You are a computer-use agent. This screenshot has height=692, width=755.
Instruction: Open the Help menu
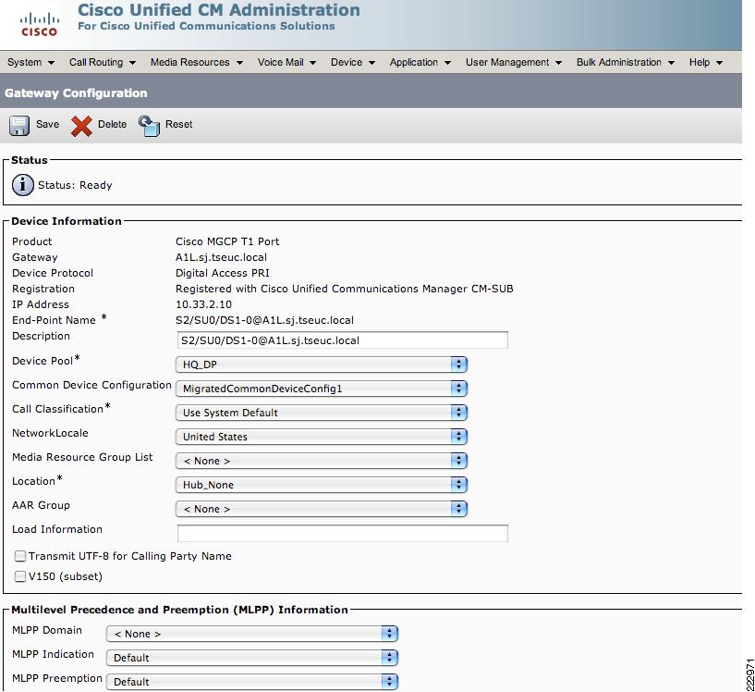706,62
